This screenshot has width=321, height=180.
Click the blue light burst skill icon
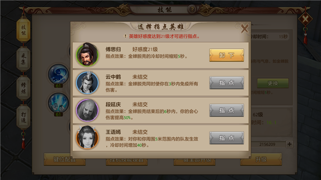pos(58,103)
